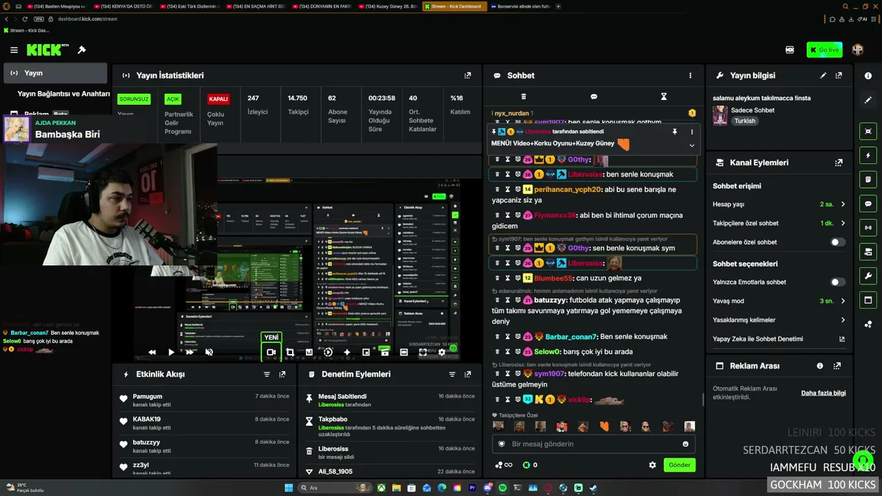Pop out the Kanal Eylemleri panel
This screenshot has width=882, height=496.
839,163
